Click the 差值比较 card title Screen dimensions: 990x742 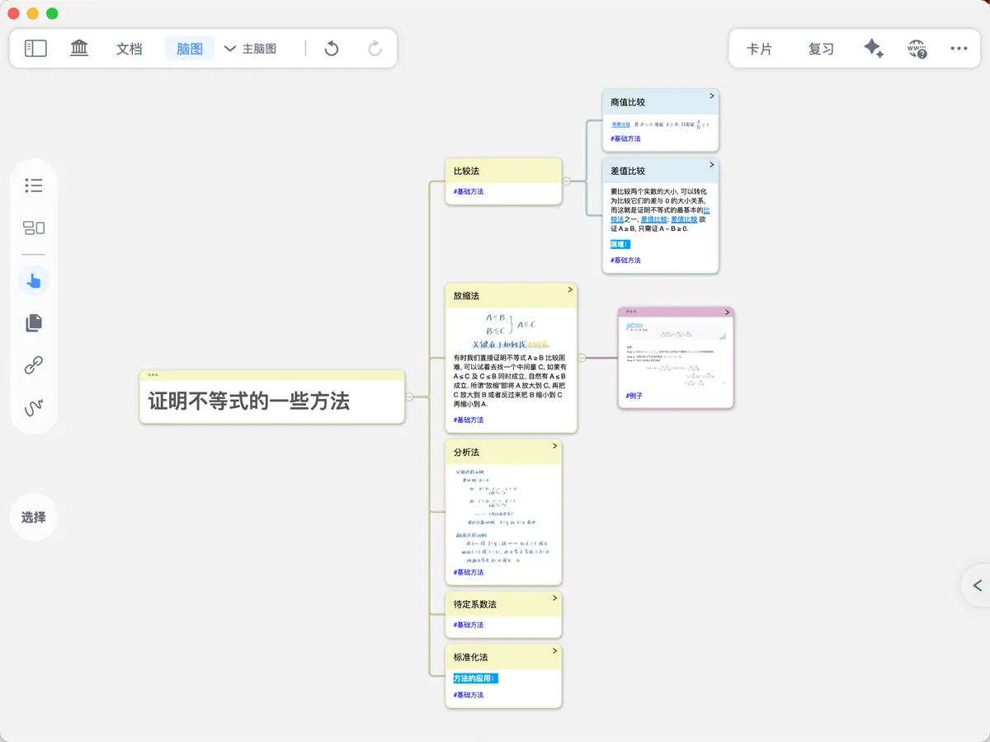pos(628,171)
